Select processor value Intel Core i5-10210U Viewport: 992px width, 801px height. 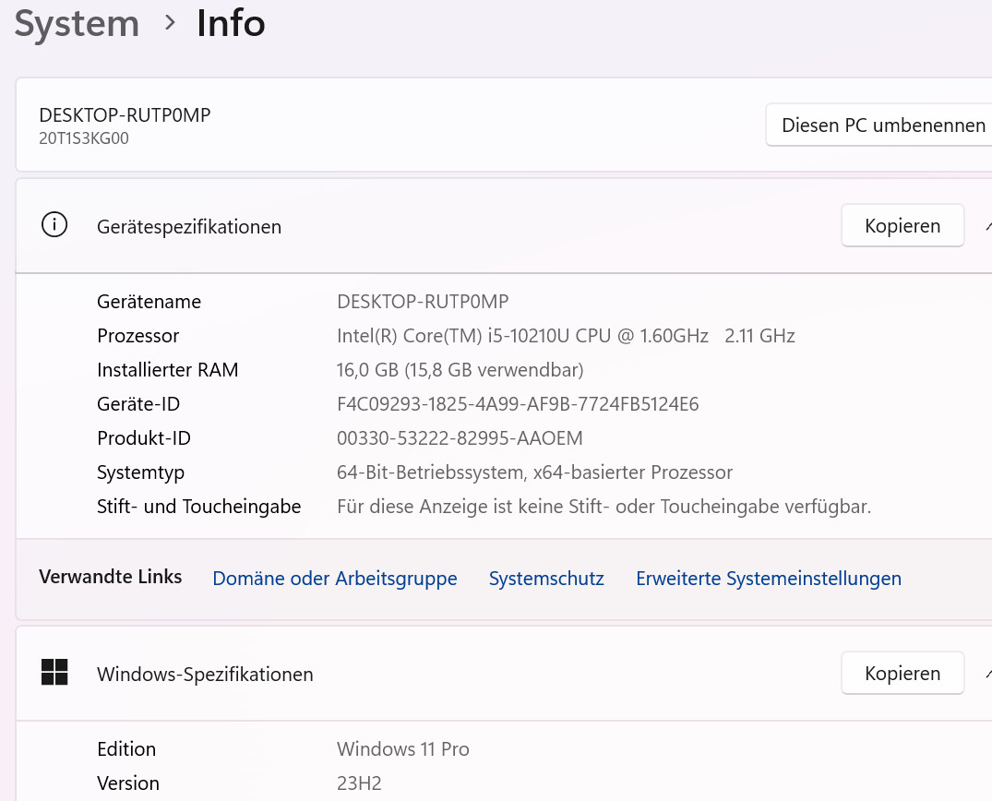click(x=566, y=336)
